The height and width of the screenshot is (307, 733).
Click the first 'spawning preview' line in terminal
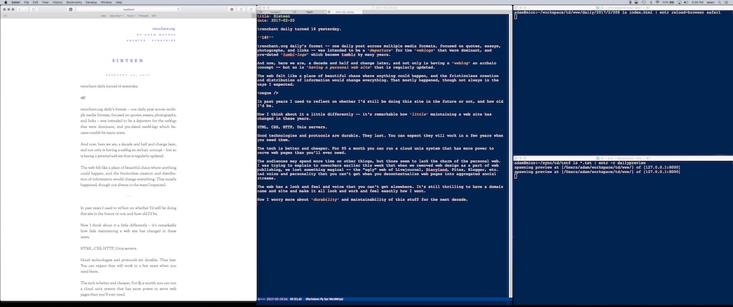point(597,167)
